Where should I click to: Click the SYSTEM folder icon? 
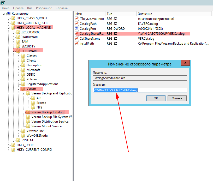[18, 140]
